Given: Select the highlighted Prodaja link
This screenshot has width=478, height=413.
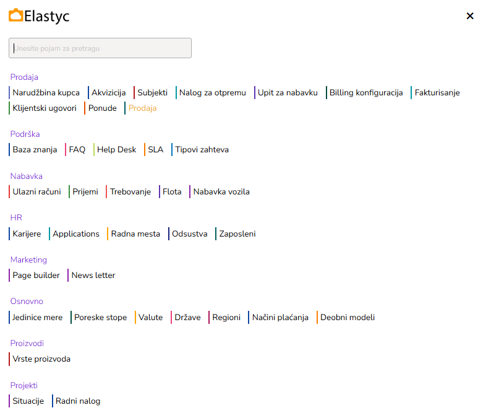Looking at the screenshot, I should [142, 108].
